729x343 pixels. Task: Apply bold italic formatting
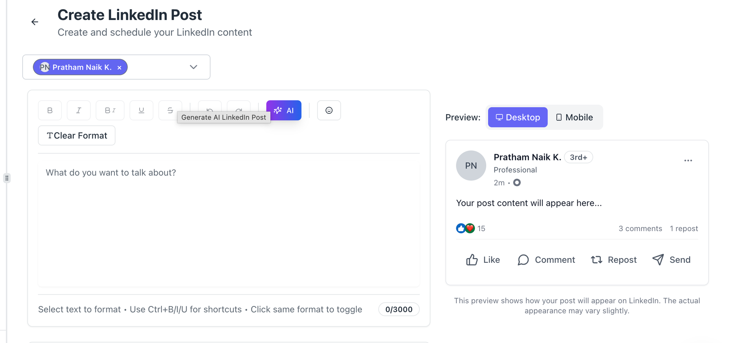click(x=110, y=110)
